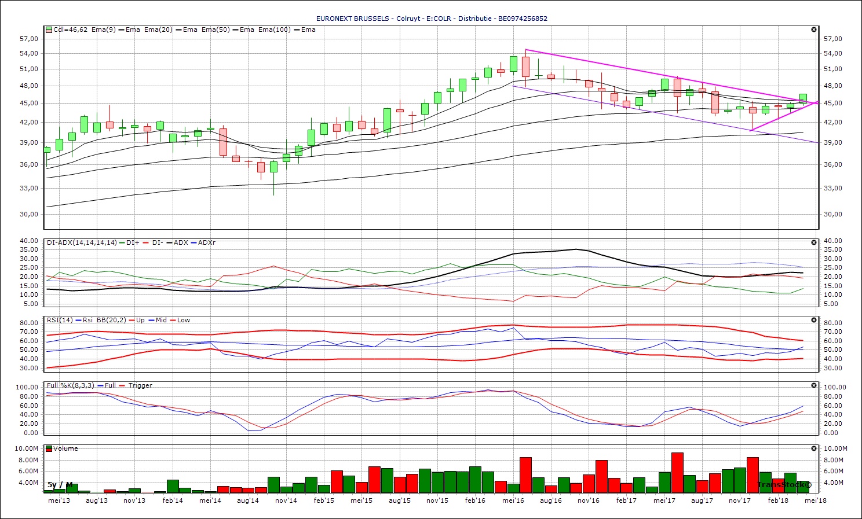Viewport: 862px width, 519px height.
Task: Click the nov'13 date label
Action: click(134, 500)
